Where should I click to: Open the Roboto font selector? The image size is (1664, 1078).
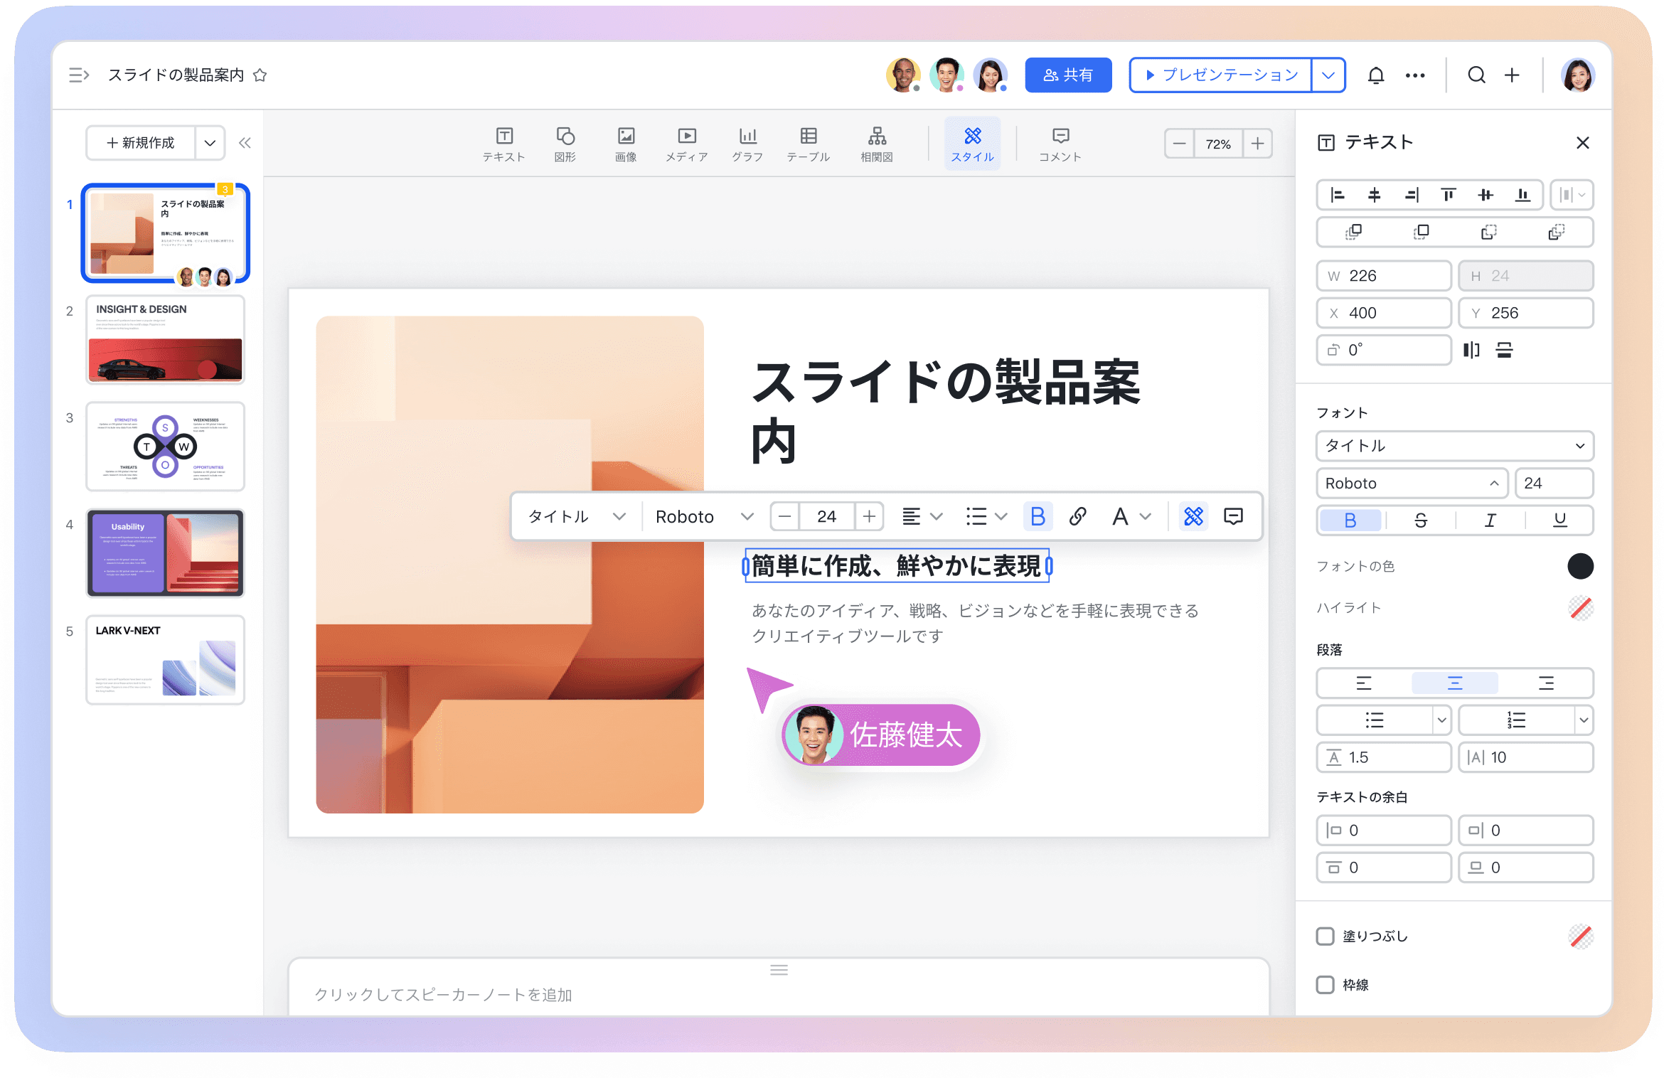[x=1411, y=484]
